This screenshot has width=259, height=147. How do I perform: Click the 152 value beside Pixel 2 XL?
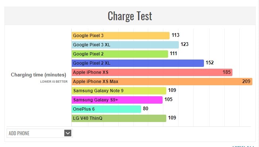[210, 63]
